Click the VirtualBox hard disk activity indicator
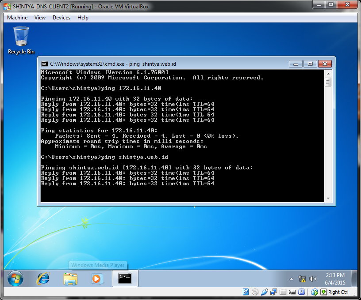 pos(246,292)
